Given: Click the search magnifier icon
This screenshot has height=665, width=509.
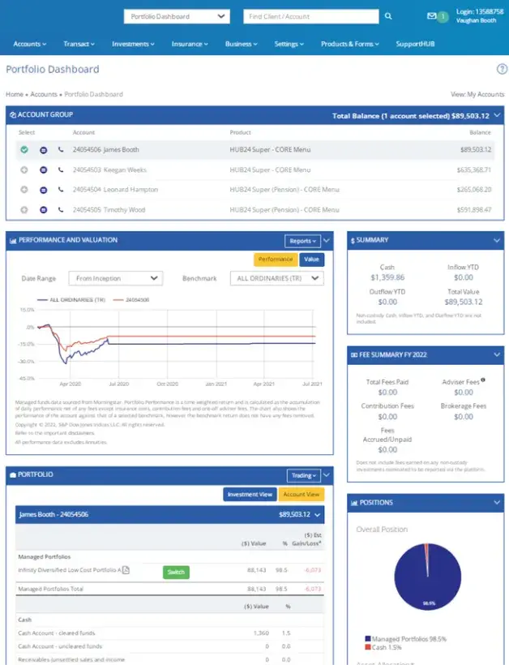Looking at the screenshot, I should (388, 16).
